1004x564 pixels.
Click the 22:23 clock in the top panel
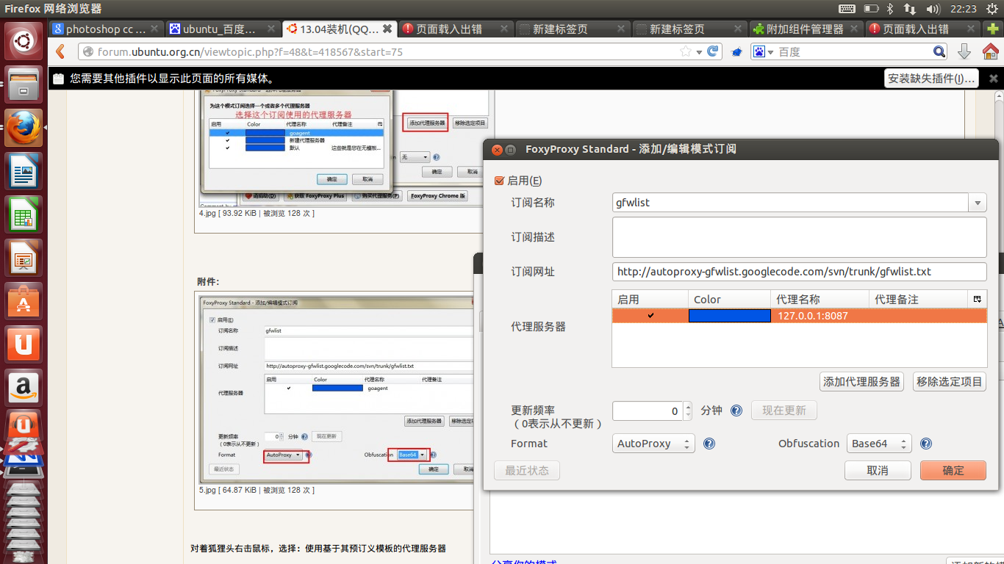tap(963, 9)
